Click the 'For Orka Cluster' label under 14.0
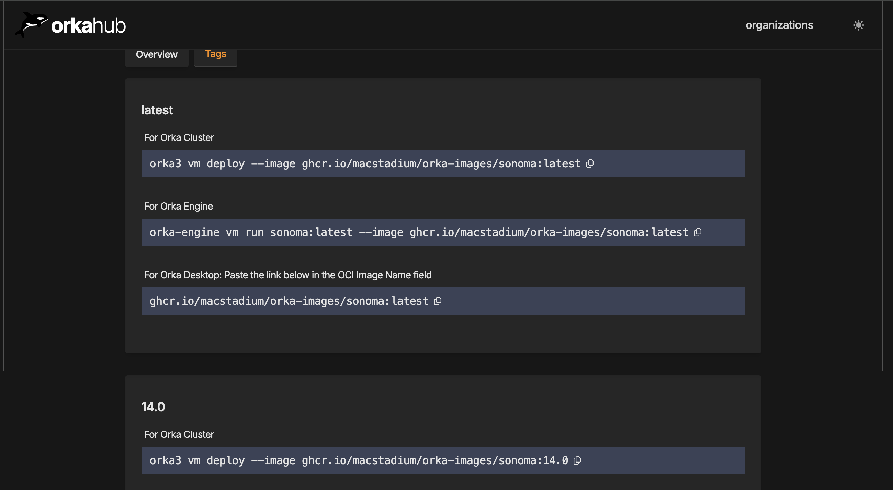 [x=179, y=434]
